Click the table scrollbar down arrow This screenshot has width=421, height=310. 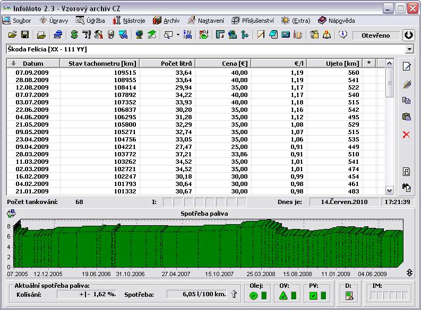[x=389, y=190]
